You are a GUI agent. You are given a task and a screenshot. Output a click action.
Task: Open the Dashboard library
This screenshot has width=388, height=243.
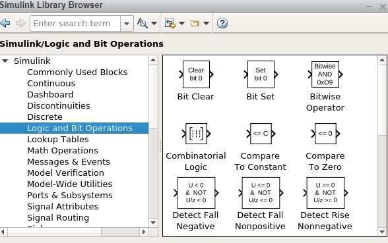click(50, 94)
